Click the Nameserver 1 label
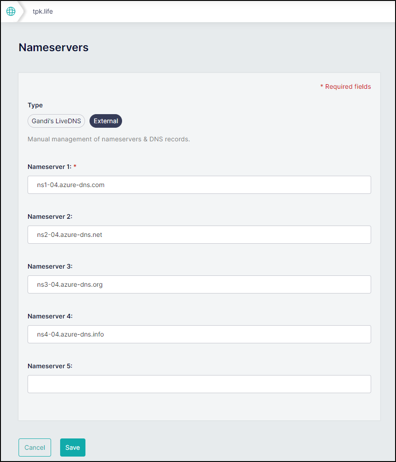396x462 pixels. tap(50, 167)
